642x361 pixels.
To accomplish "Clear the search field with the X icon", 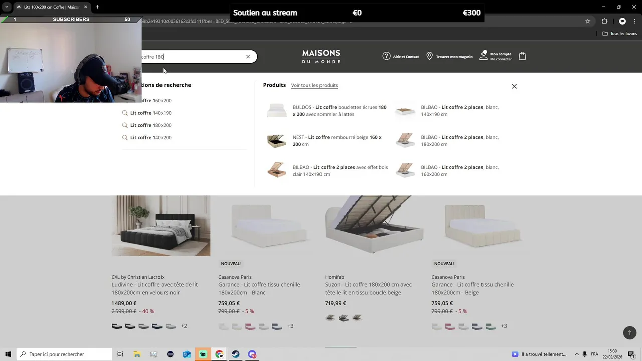I will (x=248, y=57).
